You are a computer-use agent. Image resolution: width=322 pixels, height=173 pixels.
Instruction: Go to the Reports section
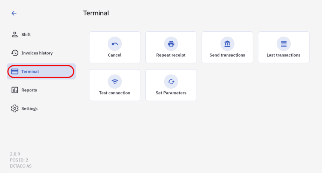[29, 90]
